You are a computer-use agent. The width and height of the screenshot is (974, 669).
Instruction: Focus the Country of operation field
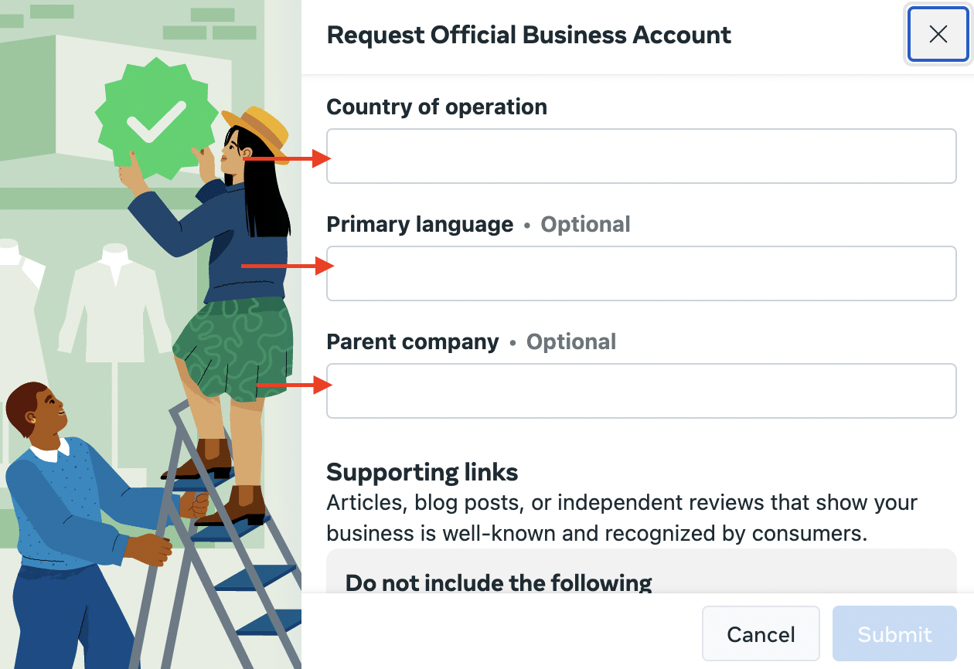point(642,156)
